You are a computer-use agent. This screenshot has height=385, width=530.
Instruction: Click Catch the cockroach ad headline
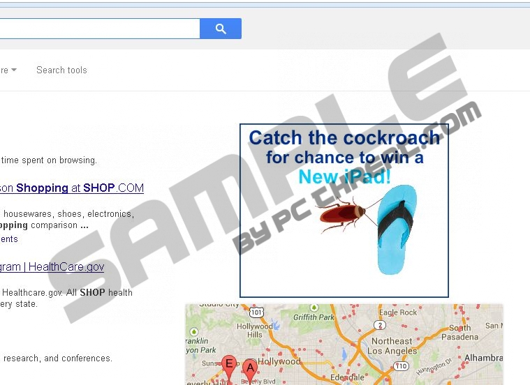click(344, 138)
